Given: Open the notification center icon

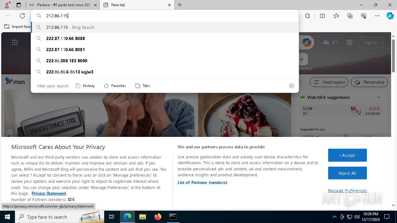Looking at the screenshot, I should [387, 217].
